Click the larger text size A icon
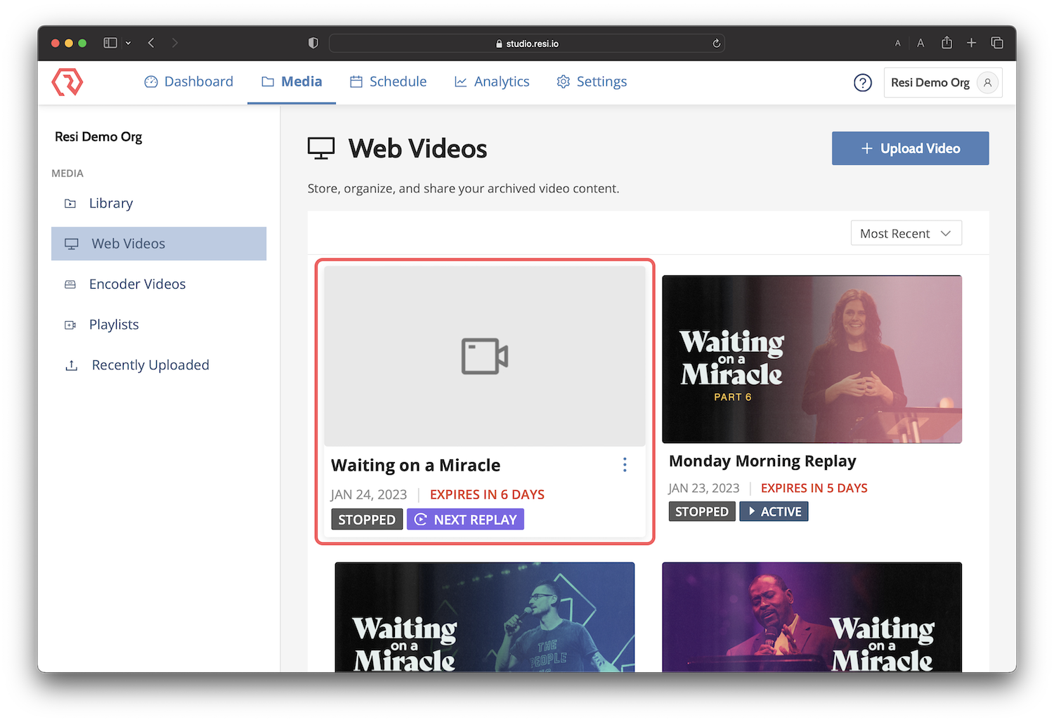The height and width of the screenshot is (722, 1054). (x=920, y=43)
